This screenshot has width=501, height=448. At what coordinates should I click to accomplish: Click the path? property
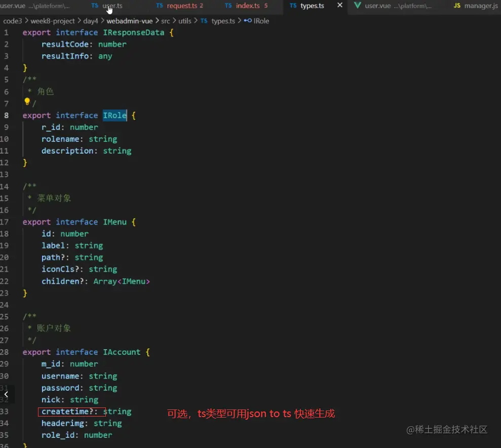coord(53,257)
